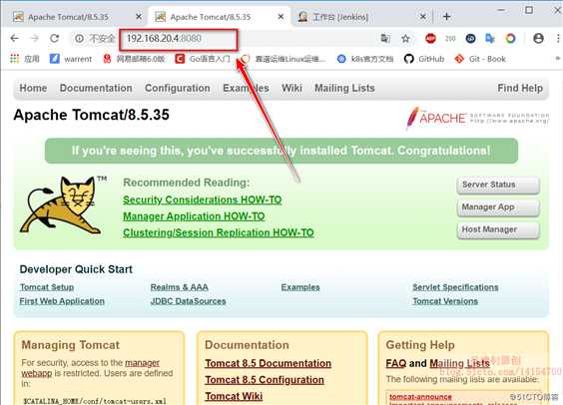Image resolution: width=563 pixels, height=405 pixels.
Task: Open the FAQ link under Getting Help
Action: 396,363
